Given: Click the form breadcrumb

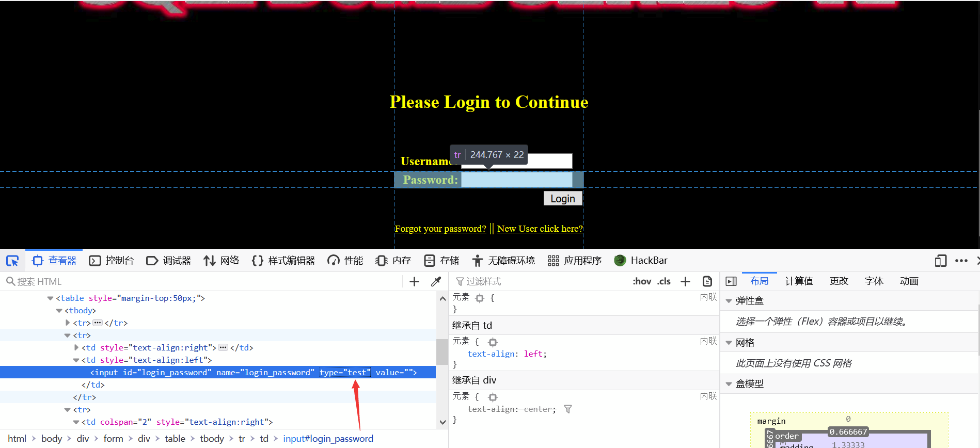Looking at the screenshot, I should (x=113, y=439).
